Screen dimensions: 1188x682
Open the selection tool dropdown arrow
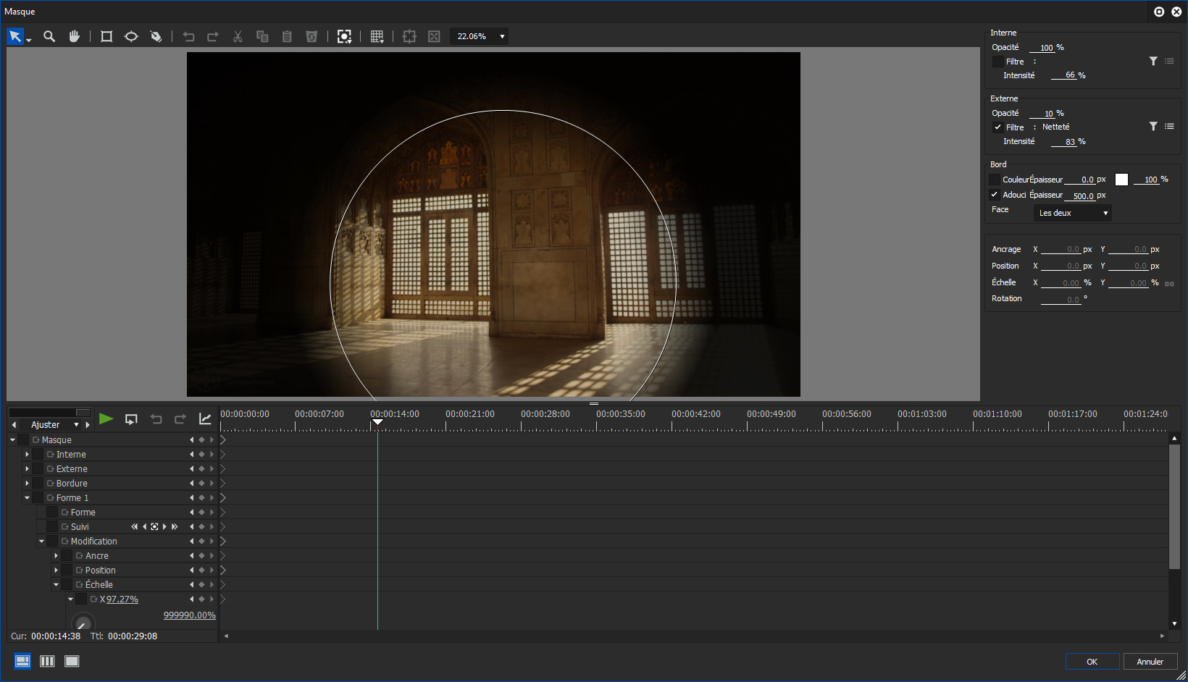point(29,40)
